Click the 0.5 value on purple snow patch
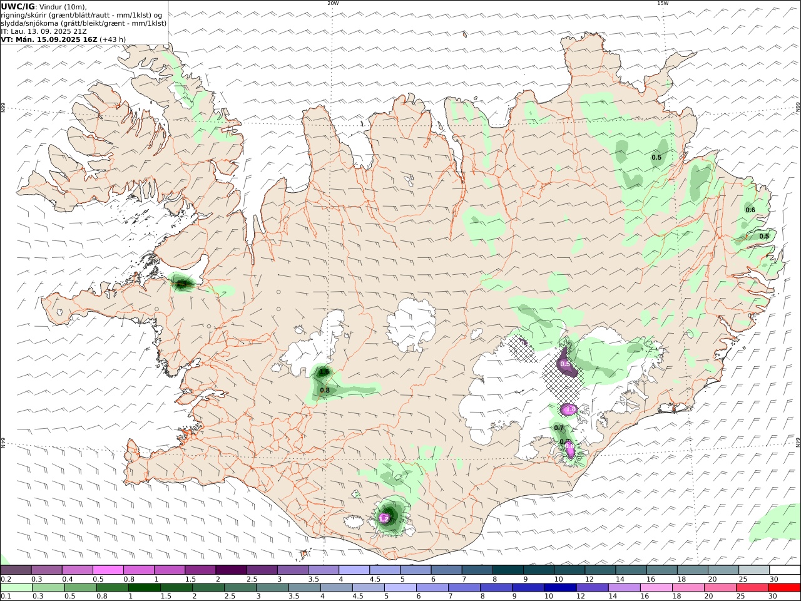Viewport: 801px width, 601px height. (565, 364)
